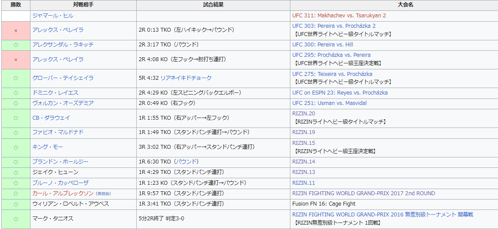Open the red カール・アルブレックソン link

63,193
